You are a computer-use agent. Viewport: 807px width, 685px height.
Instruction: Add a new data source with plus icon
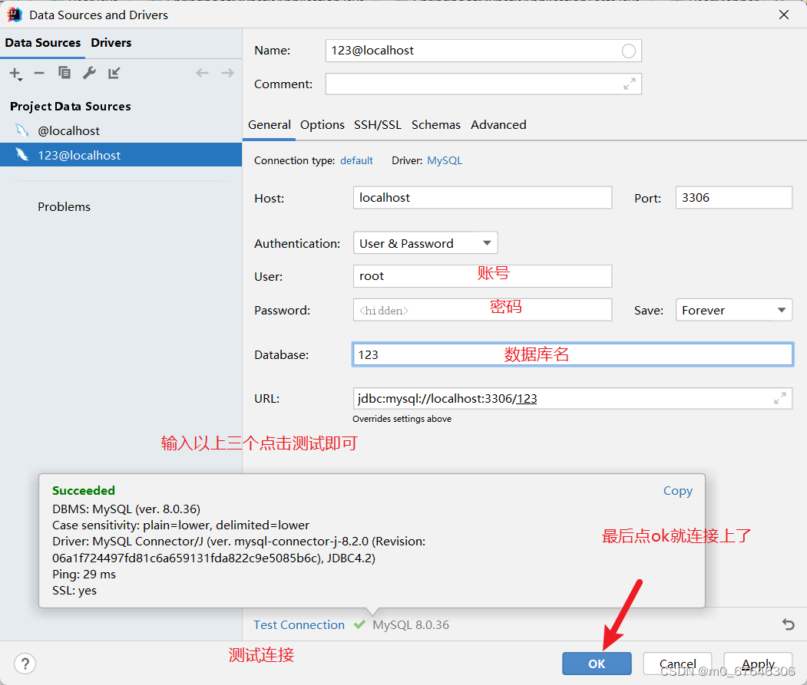click(15, 74)
